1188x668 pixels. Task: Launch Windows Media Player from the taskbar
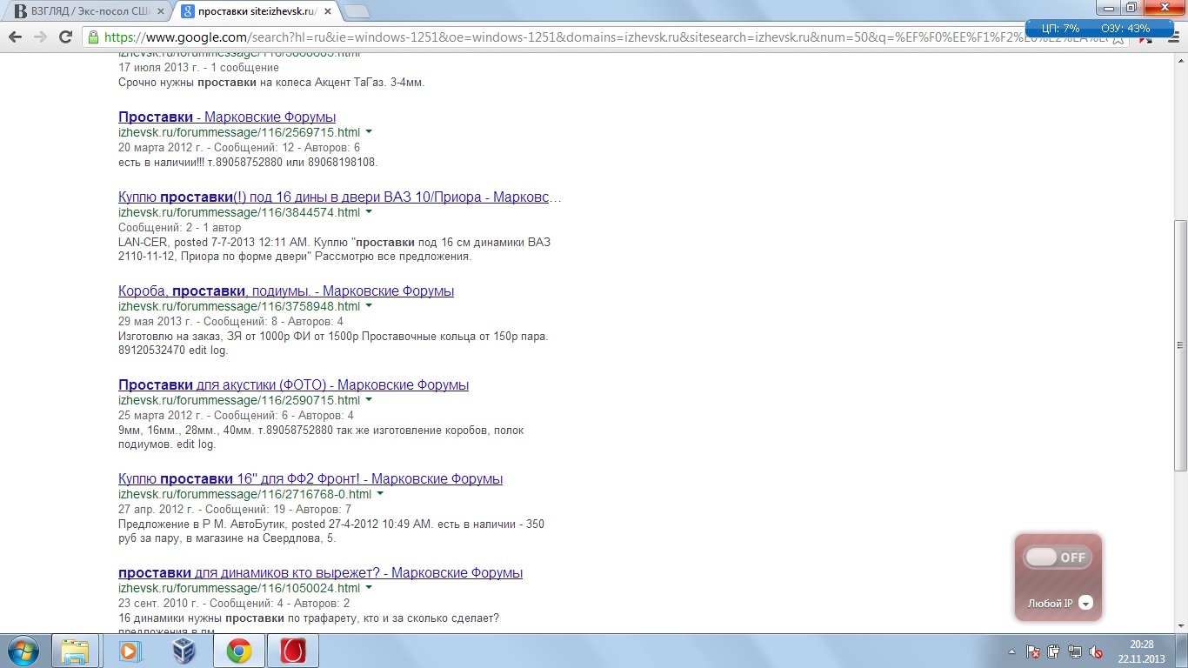129,651
